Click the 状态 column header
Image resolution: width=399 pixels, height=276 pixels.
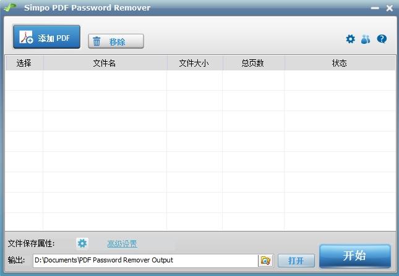[x=340, y=63]
